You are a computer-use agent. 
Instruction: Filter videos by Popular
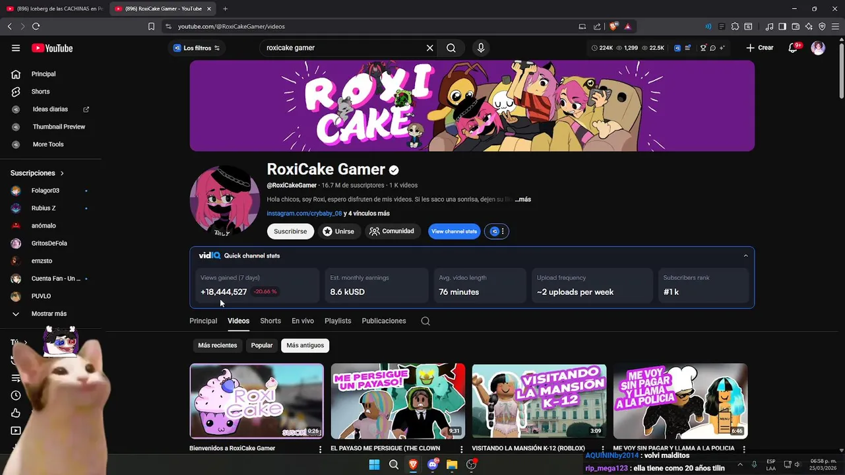(x=262, y=346)
